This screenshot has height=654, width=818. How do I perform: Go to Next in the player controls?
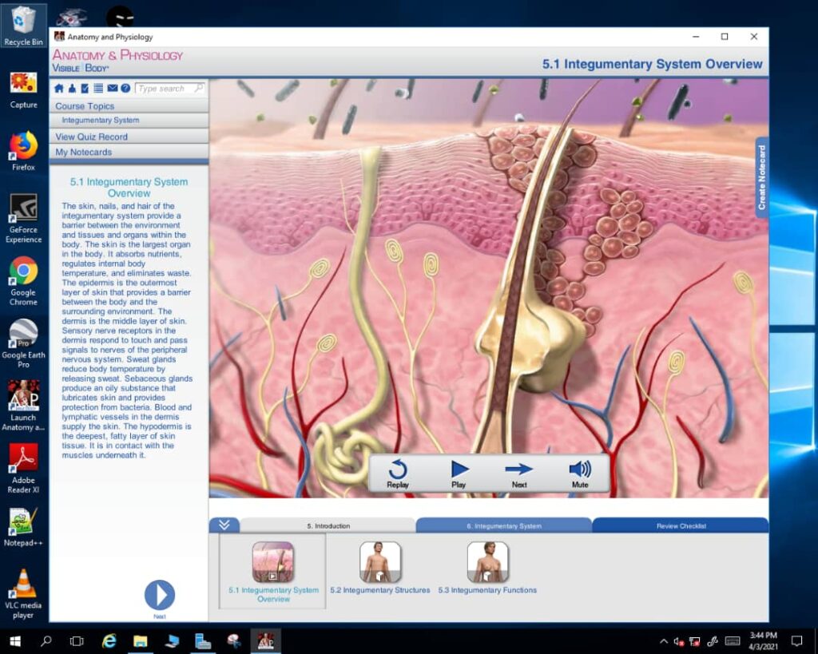519,474
